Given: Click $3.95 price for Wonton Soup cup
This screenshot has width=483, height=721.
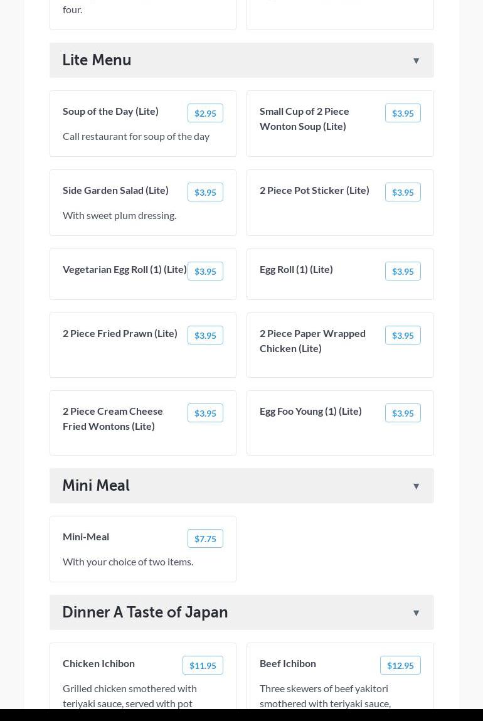Looking at the screenshot, I should tap(403, 113).
